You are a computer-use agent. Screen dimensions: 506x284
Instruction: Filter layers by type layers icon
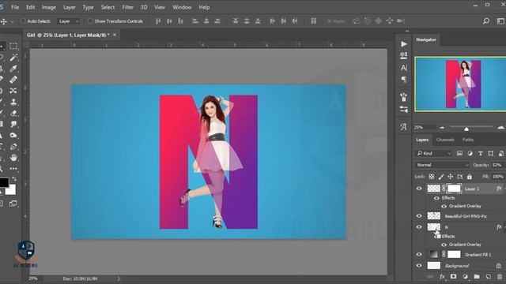point(480,153)
